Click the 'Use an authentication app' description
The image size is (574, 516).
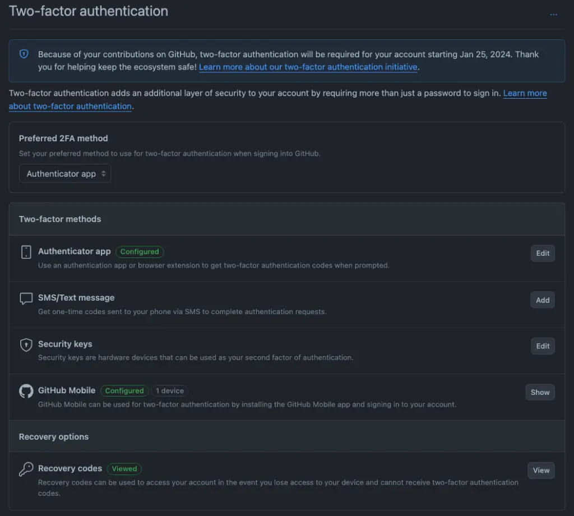click(x=214, y=265)
